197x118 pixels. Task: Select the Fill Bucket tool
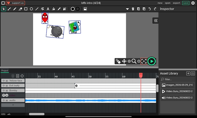click(x=53, y=9)
